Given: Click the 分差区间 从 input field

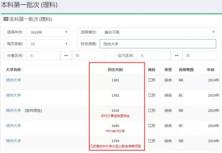Looking at the screenshot, I should (43, 55).
